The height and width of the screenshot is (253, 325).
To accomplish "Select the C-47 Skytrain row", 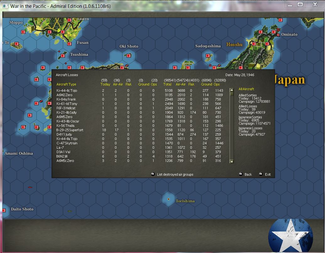I will tap(140, 143).
